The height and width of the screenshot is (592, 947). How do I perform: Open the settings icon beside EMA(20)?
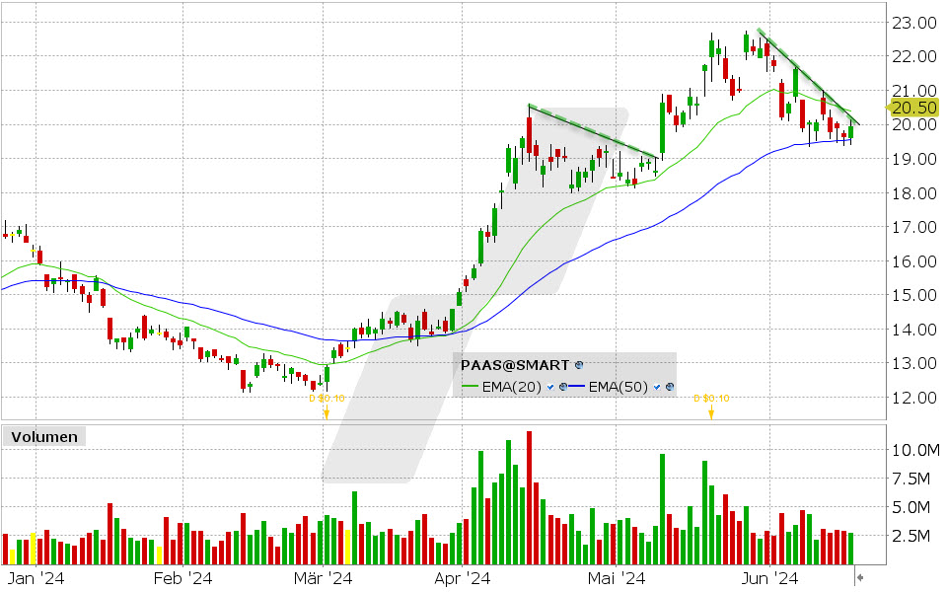[563, 387]
